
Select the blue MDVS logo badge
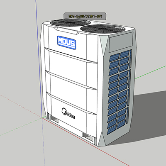[x=66, y=43]
